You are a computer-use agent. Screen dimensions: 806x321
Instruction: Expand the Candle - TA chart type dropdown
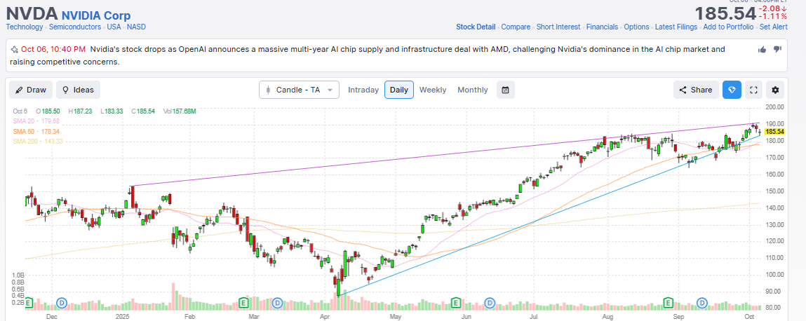(299, 90)
